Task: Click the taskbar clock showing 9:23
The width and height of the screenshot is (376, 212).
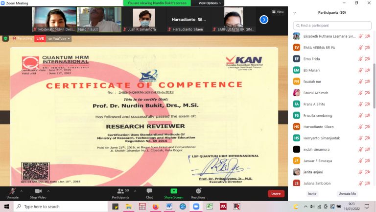Action: tap(352, 207)
